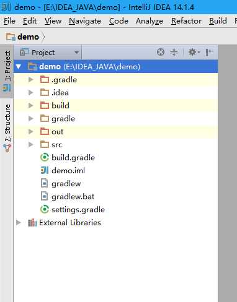Image resolution: width=237 pixels, height=302 pixels.
Task: Select the 'settings.gradle' file name
Action: coord(78,210)
